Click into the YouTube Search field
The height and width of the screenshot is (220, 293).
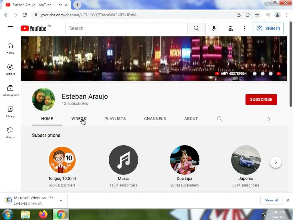point(126,28)
